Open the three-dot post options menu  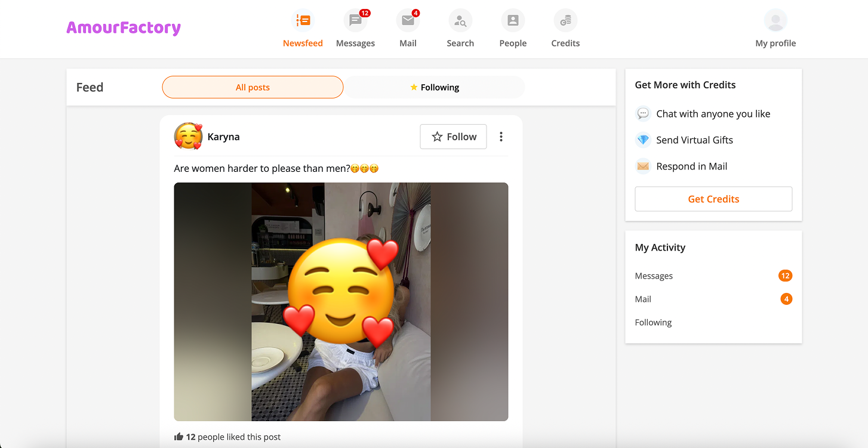click(501, 137)
